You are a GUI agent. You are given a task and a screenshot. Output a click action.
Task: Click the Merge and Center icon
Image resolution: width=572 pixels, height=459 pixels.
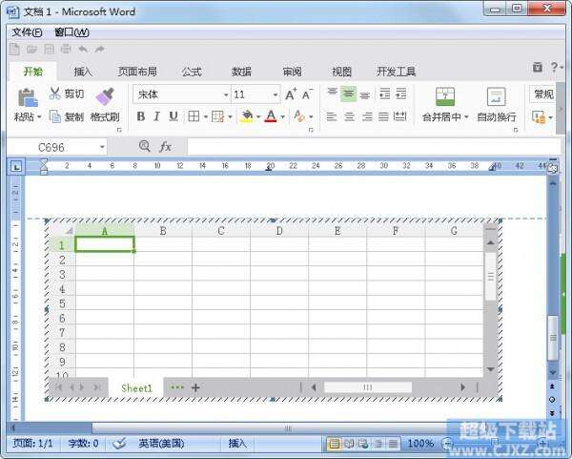click(445, 96)
